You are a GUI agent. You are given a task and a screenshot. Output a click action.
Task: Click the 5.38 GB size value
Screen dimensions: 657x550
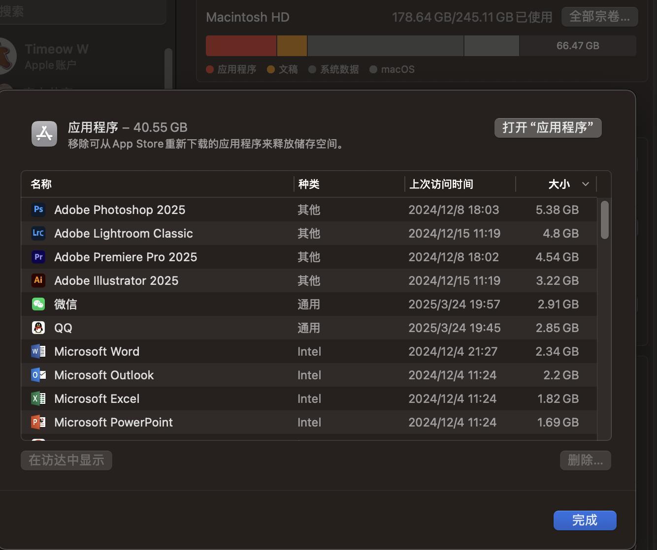557,210
